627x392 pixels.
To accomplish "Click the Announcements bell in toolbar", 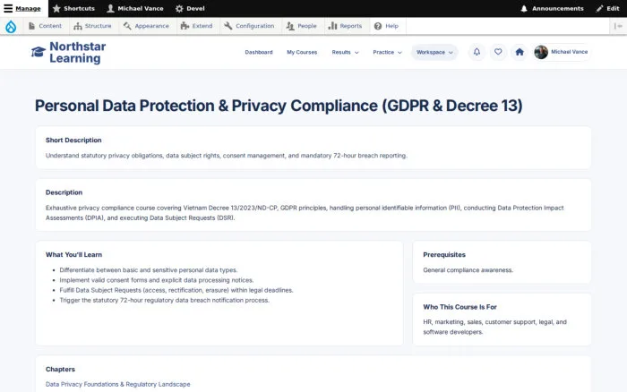I will (523, 8).
